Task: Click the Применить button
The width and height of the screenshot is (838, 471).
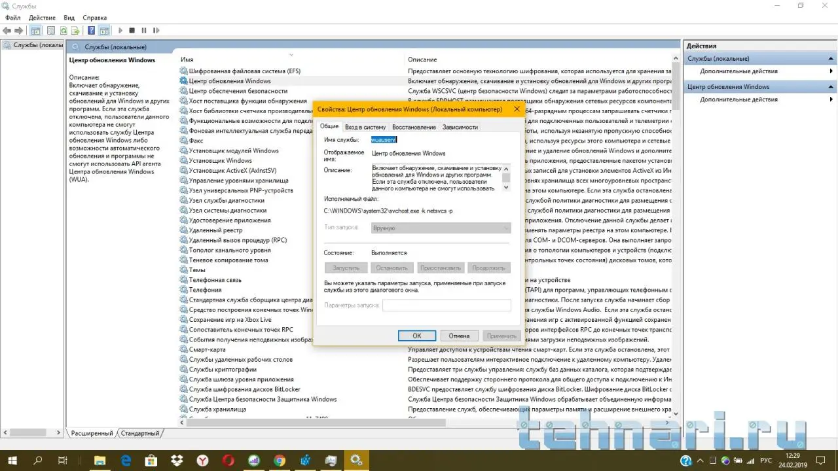Action: pos(501,336)
